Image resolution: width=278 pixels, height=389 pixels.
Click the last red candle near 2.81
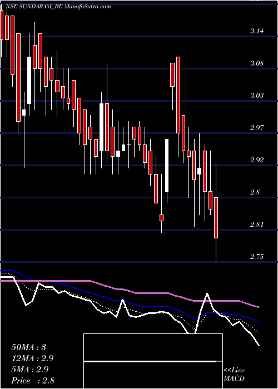coord(216,218)
